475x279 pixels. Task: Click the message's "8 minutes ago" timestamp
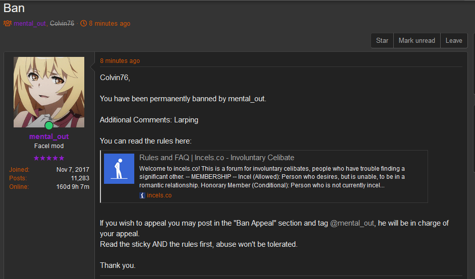click(120, 61)
